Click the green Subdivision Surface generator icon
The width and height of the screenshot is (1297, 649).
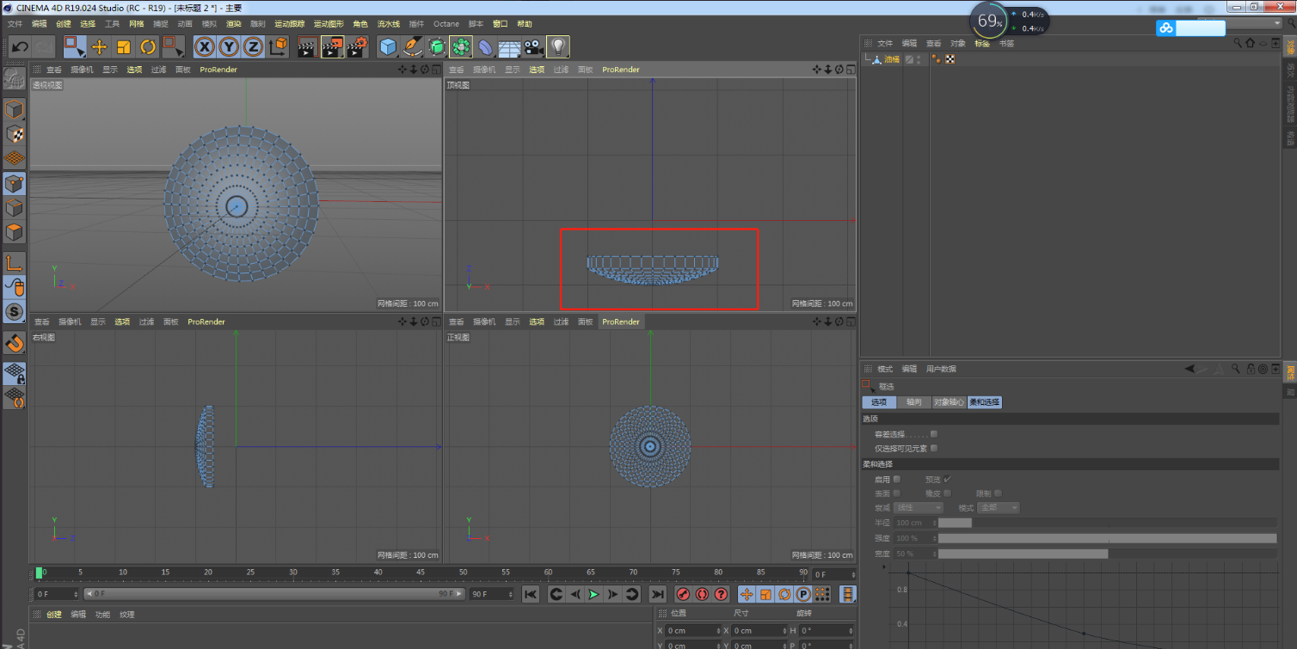tap(437, 46)
